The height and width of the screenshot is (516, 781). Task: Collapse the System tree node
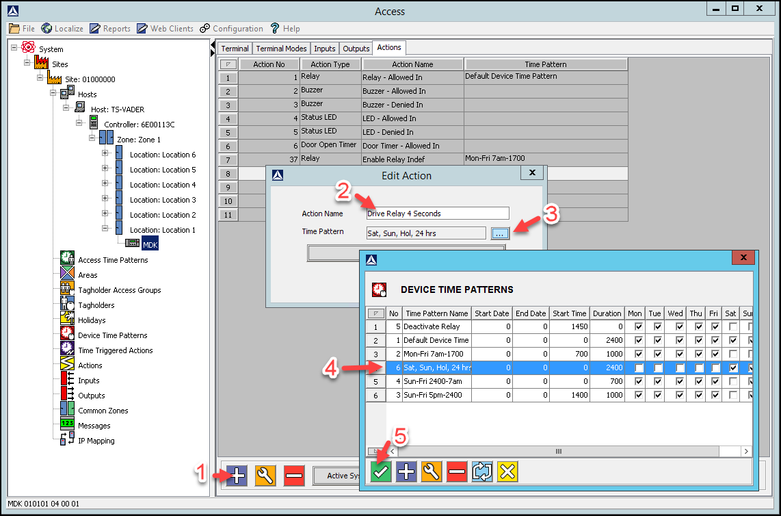click(x=14, y=48)
